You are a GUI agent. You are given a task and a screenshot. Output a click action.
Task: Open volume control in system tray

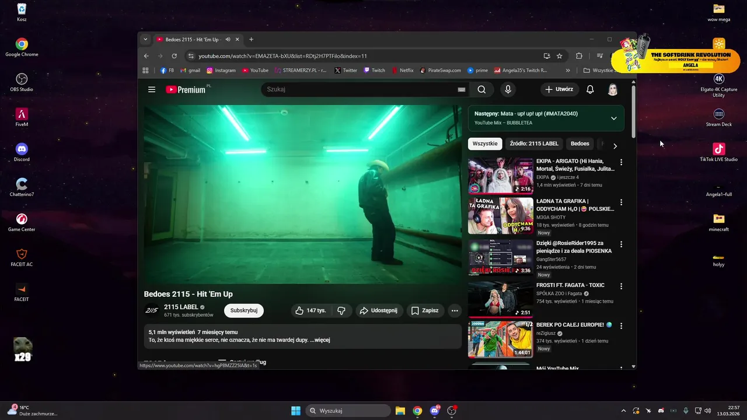tap(707, 411)
